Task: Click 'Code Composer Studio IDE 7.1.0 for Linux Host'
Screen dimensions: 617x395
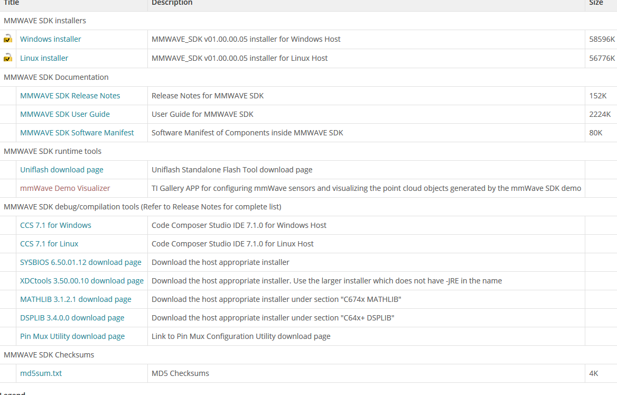Action: coord(232,244)
